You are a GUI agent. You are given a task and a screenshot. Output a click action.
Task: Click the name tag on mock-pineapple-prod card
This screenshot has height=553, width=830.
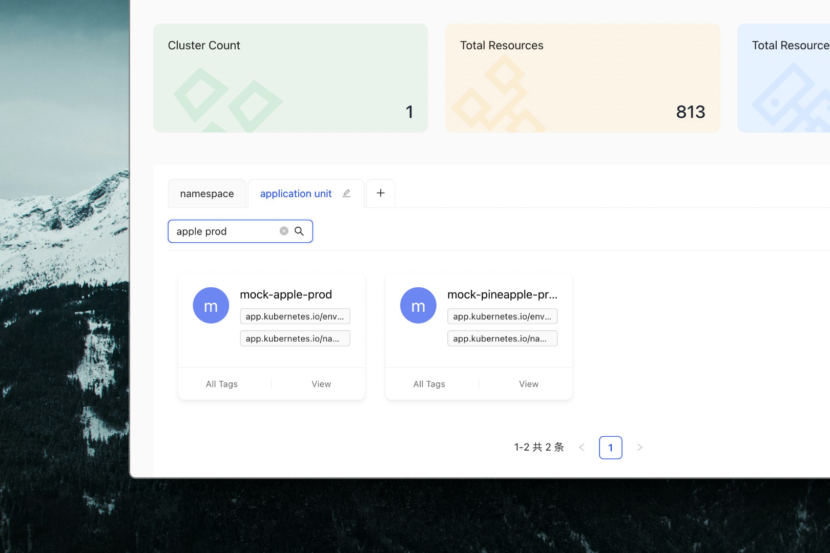(x=502, y=338)
